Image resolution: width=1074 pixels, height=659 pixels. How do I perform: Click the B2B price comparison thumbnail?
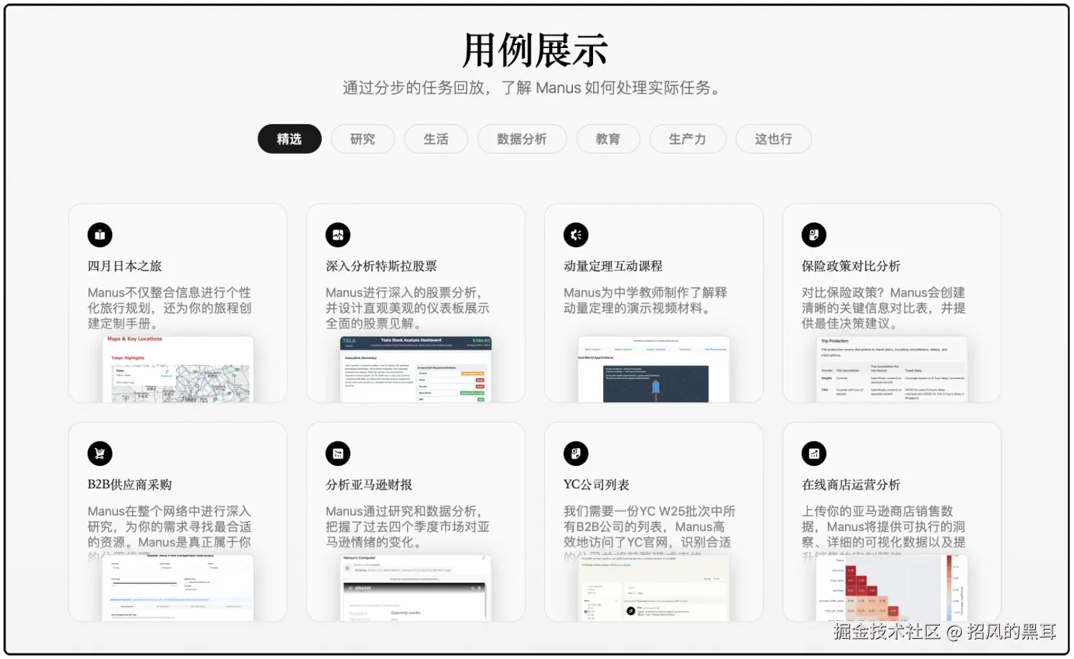coord(178,588)
